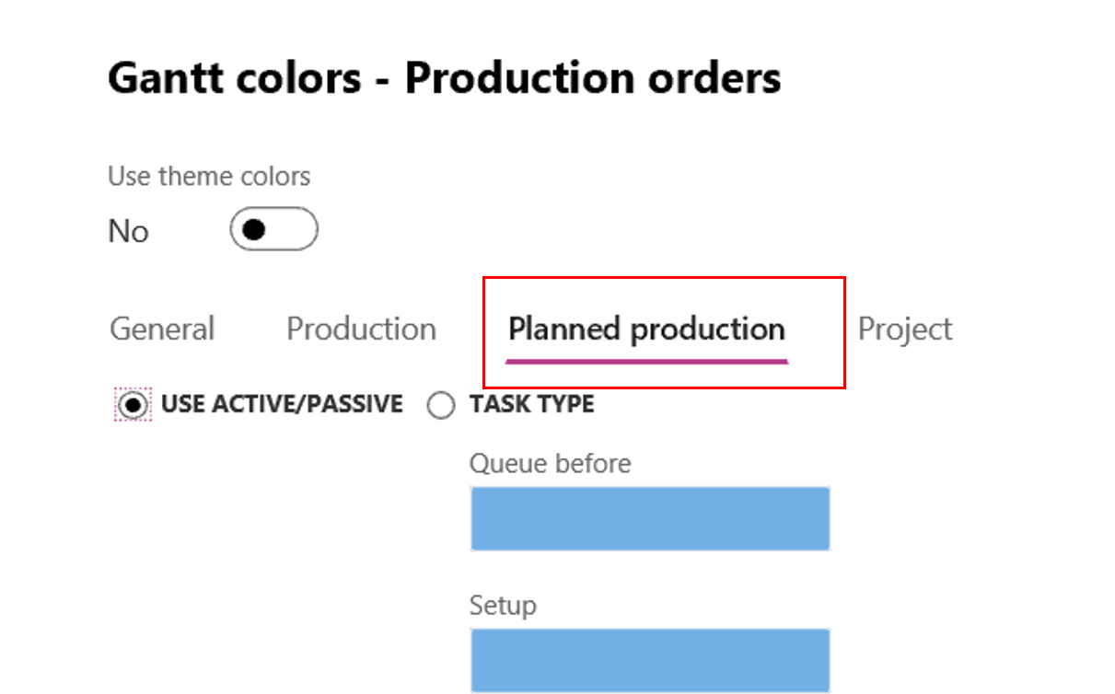Click the Queue before field label
This screenshot has height=694, width=1115.
click(550, 463)
